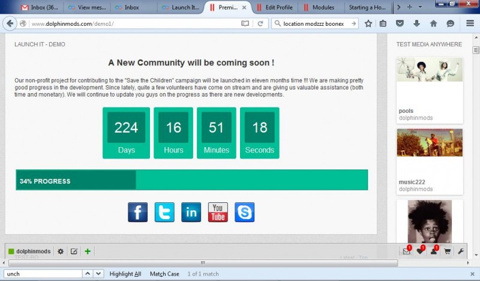Click the edit pencil icon in member bar
480x281 pixels.
pyautogui.click(x=74, y=252)
